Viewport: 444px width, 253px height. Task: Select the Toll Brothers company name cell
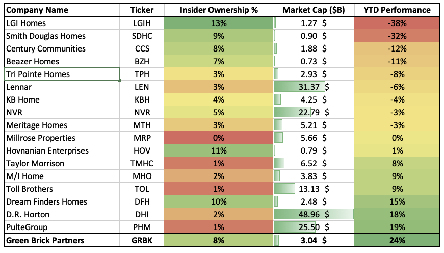61,189
